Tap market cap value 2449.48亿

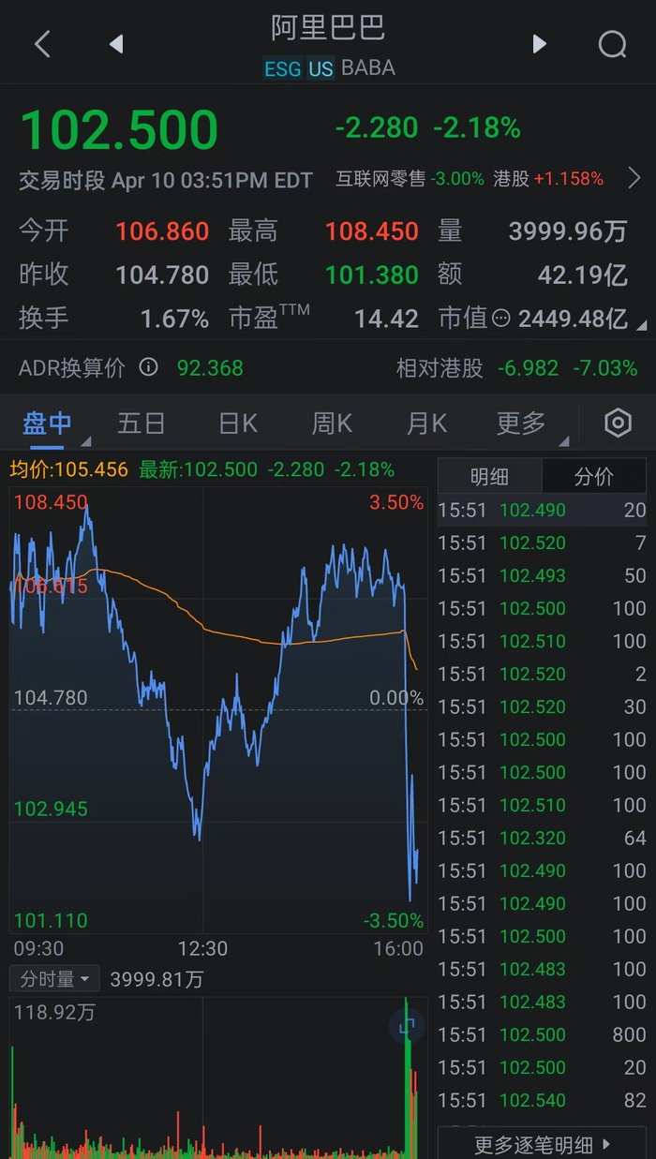pyautogui.click(x=573, y=319)
